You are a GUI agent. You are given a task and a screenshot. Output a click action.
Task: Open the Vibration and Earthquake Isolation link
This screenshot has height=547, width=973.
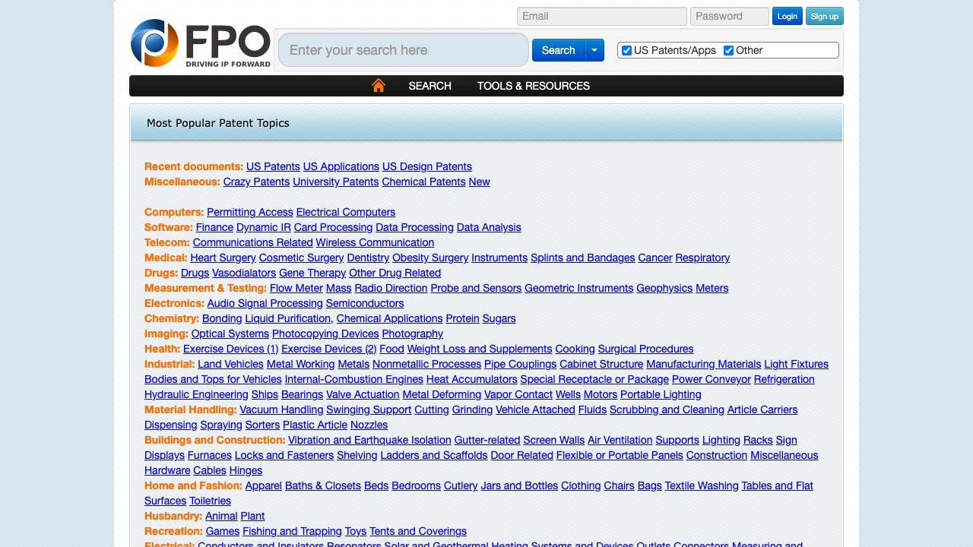369,440
